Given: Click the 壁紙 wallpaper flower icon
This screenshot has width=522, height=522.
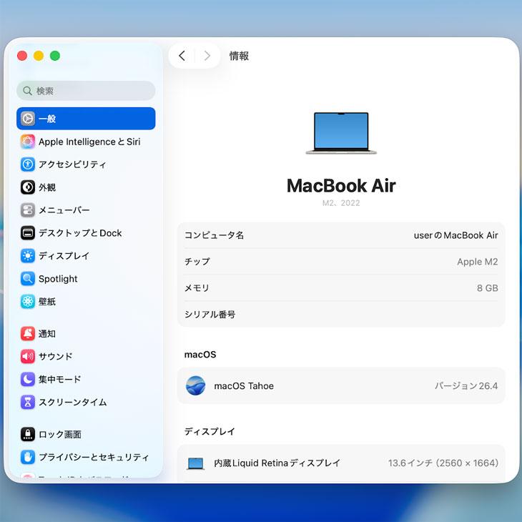Looking at the screenshot, I should tap(28, 302).
